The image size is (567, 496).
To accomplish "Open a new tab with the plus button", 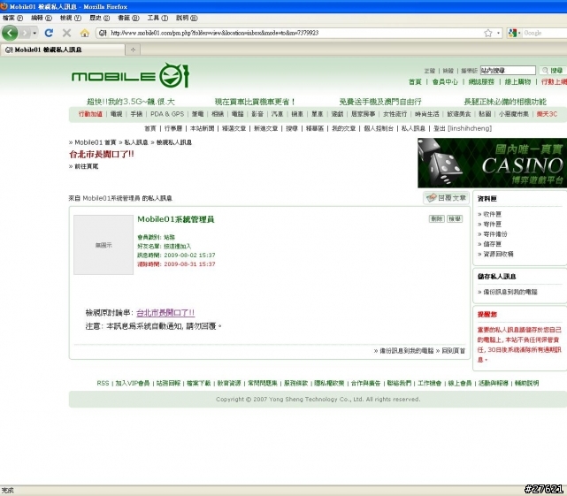I will click(x=133, y=50).
